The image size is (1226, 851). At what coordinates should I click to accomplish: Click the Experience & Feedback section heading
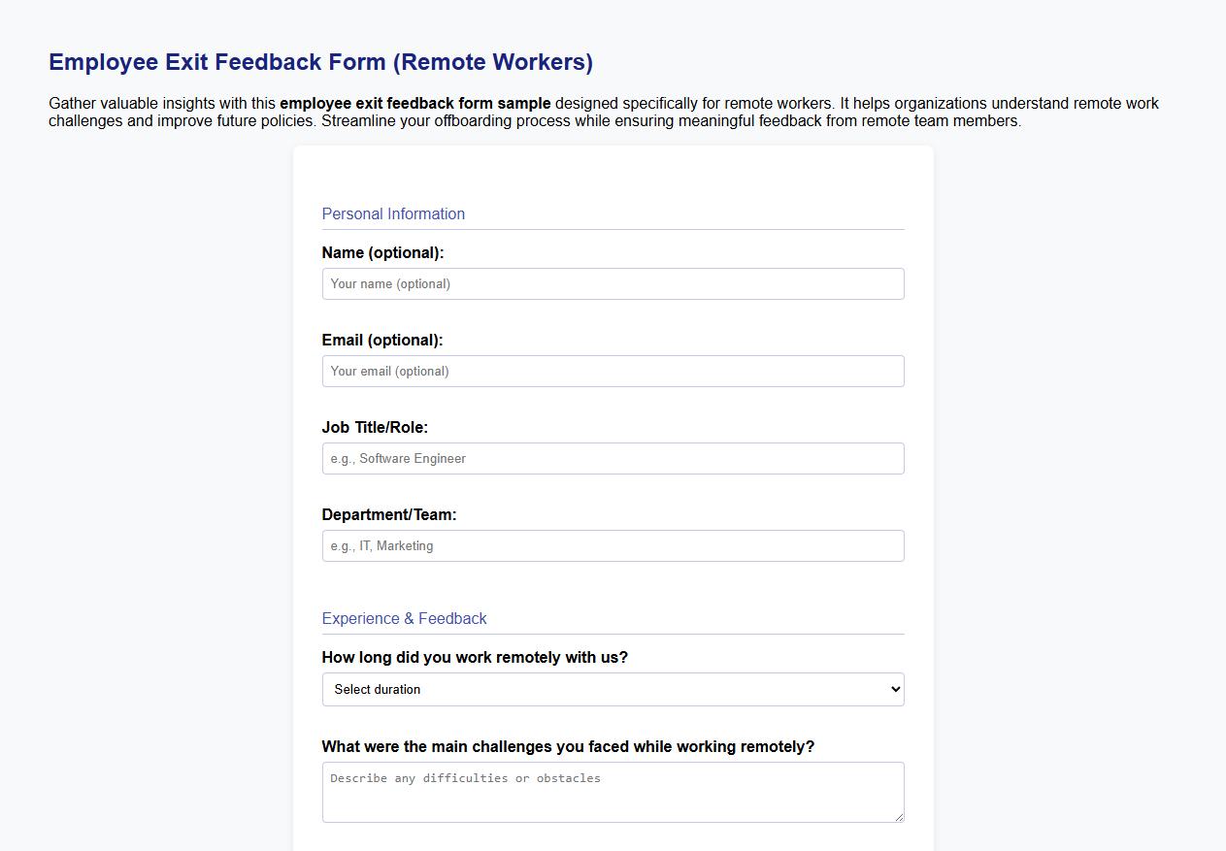click(405, 618)
